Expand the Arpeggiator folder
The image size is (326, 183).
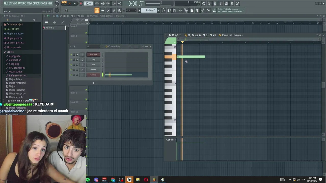tap(15, 56)
